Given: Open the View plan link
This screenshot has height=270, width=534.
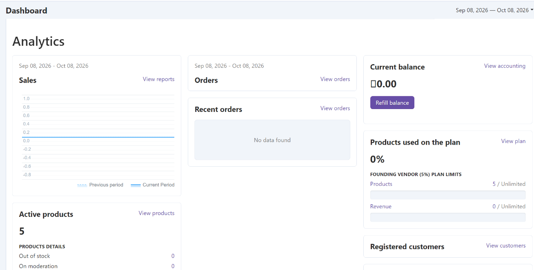Looking at the screenshot, I should pyautogui.click(x=513, y=141).
